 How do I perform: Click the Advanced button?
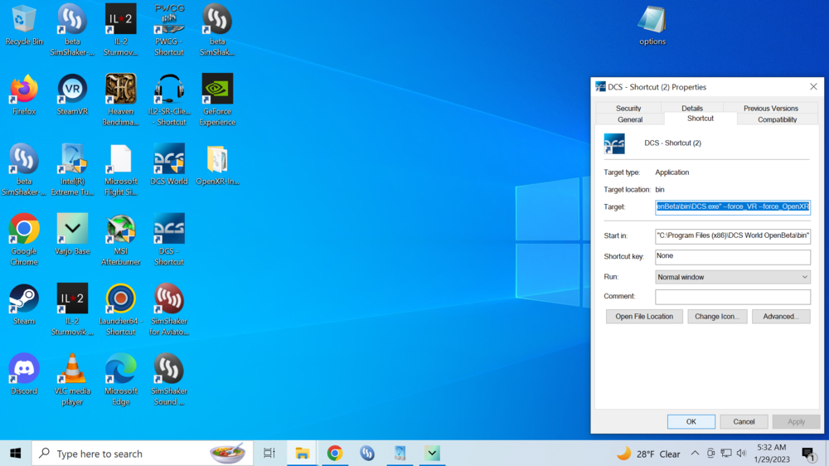(780, 316)
